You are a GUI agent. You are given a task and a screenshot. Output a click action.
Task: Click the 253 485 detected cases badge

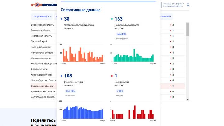tap(71, 91)
